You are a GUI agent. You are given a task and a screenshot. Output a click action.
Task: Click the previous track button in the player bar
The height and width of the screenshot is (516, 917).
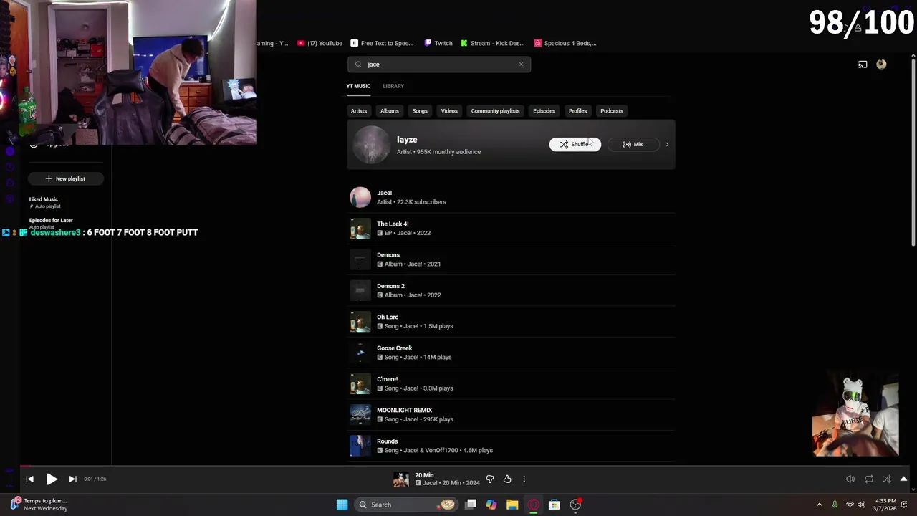tap(29, 479)
